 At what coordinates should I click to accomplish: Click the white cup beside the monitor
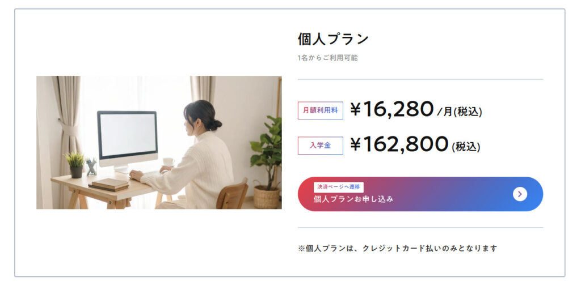pyautogui.click(x=168, y=162)
